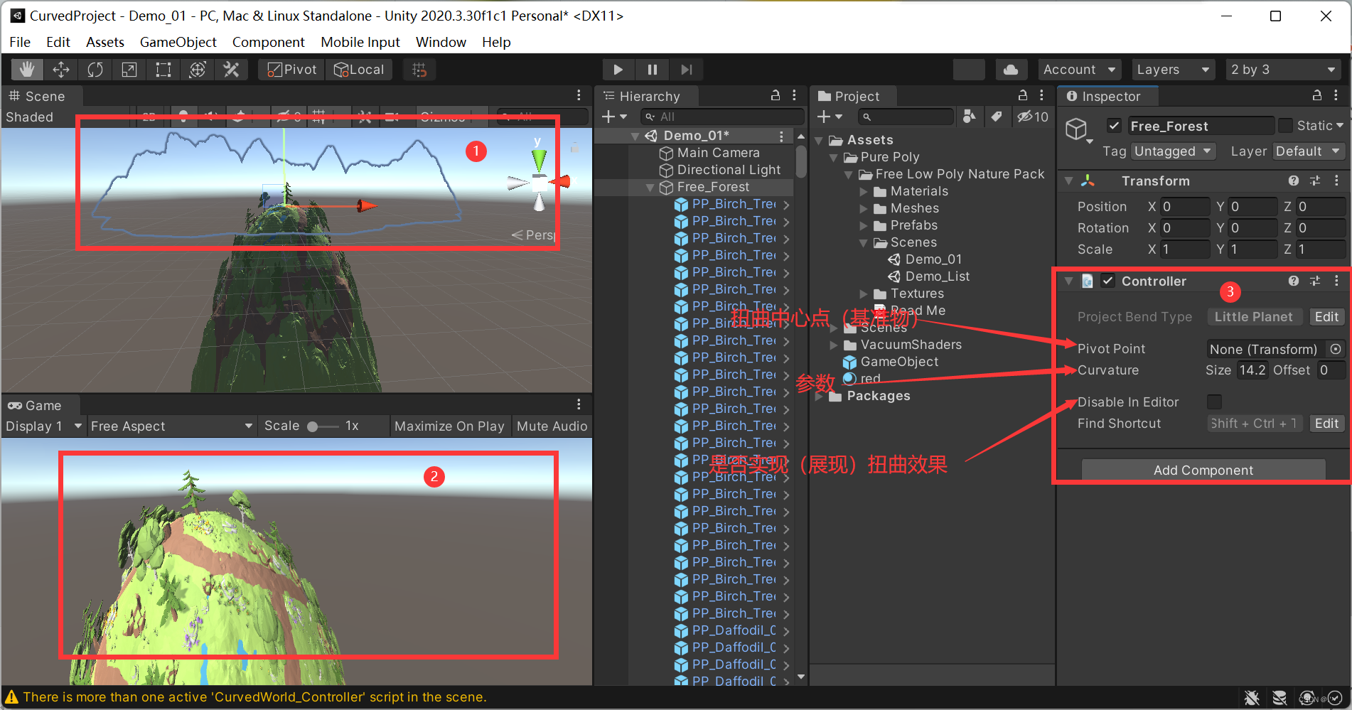
Task: Toggle the Static checkbox for Free_Forest
Action: click(x=1285, y=125)
